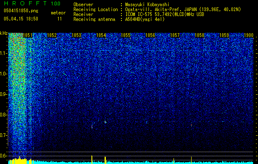Click the 1859 time marker
Viewport: 258px width, 164px height.
[224, 35]
